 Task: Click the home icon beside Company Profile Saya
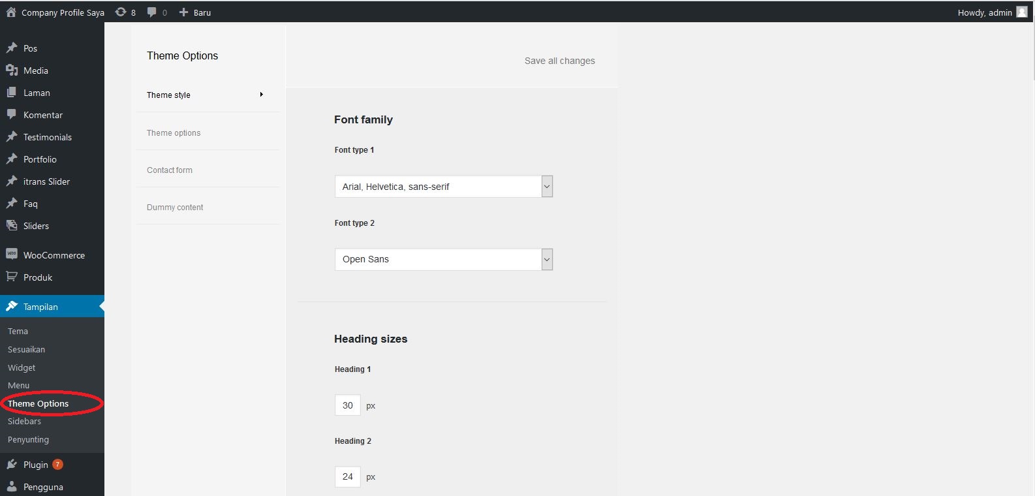coord(11,12)
